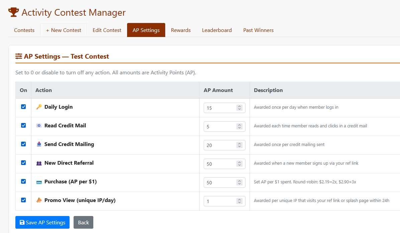Click the credit card icon for Purchase row
This screenshot has width=400, height=233.
[x=39, y=182]
